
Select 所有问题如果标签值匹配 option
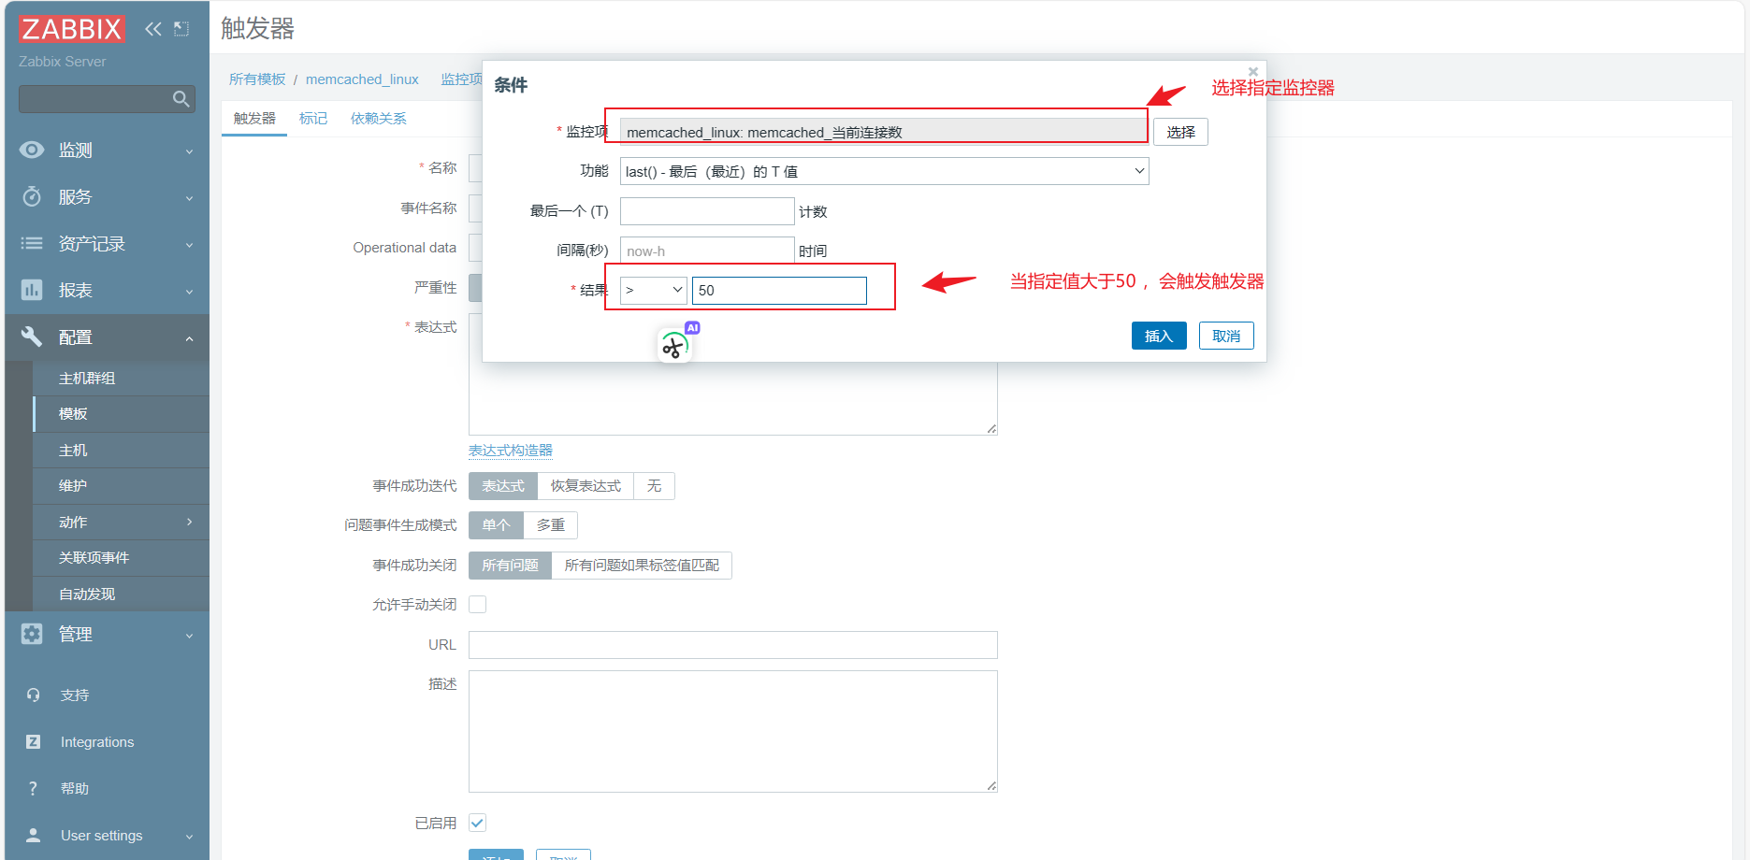642,566
